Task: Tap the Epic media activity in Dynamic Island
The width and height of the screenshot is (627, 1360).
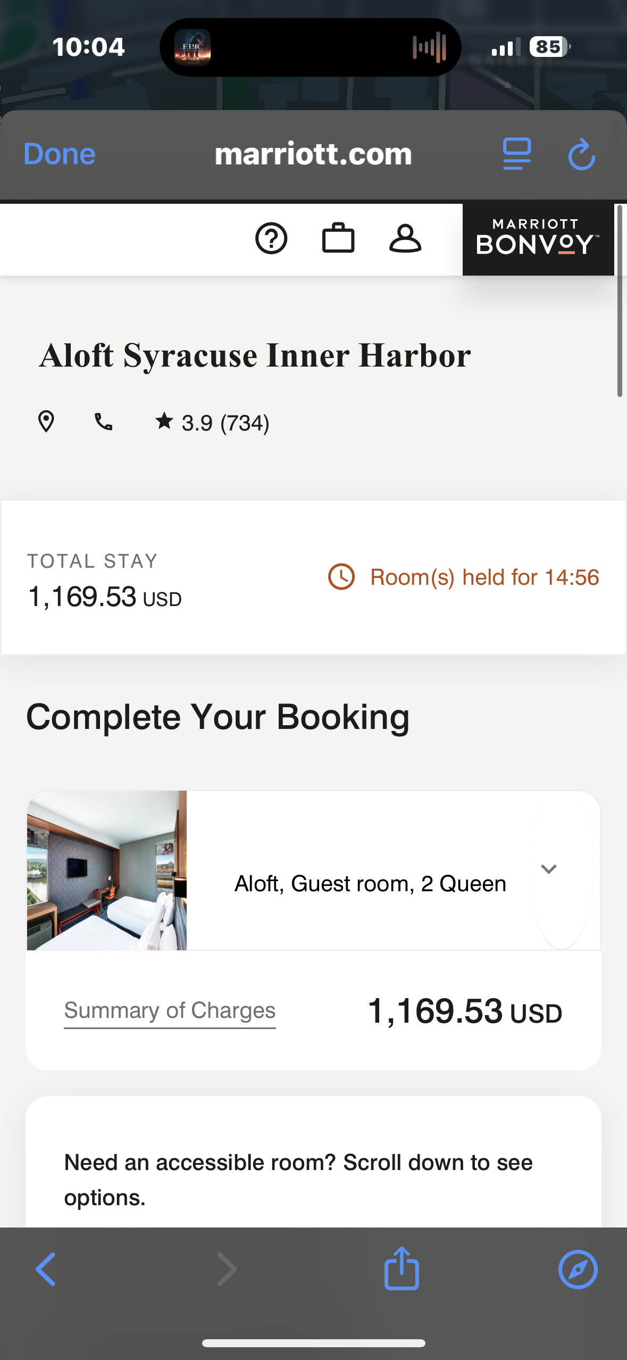Action: (193, 47)
